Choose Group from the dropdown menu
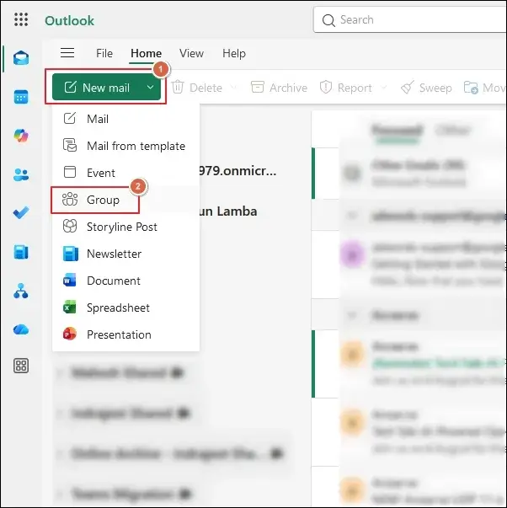Screen dimensions: 507x508 click(125, 200)
